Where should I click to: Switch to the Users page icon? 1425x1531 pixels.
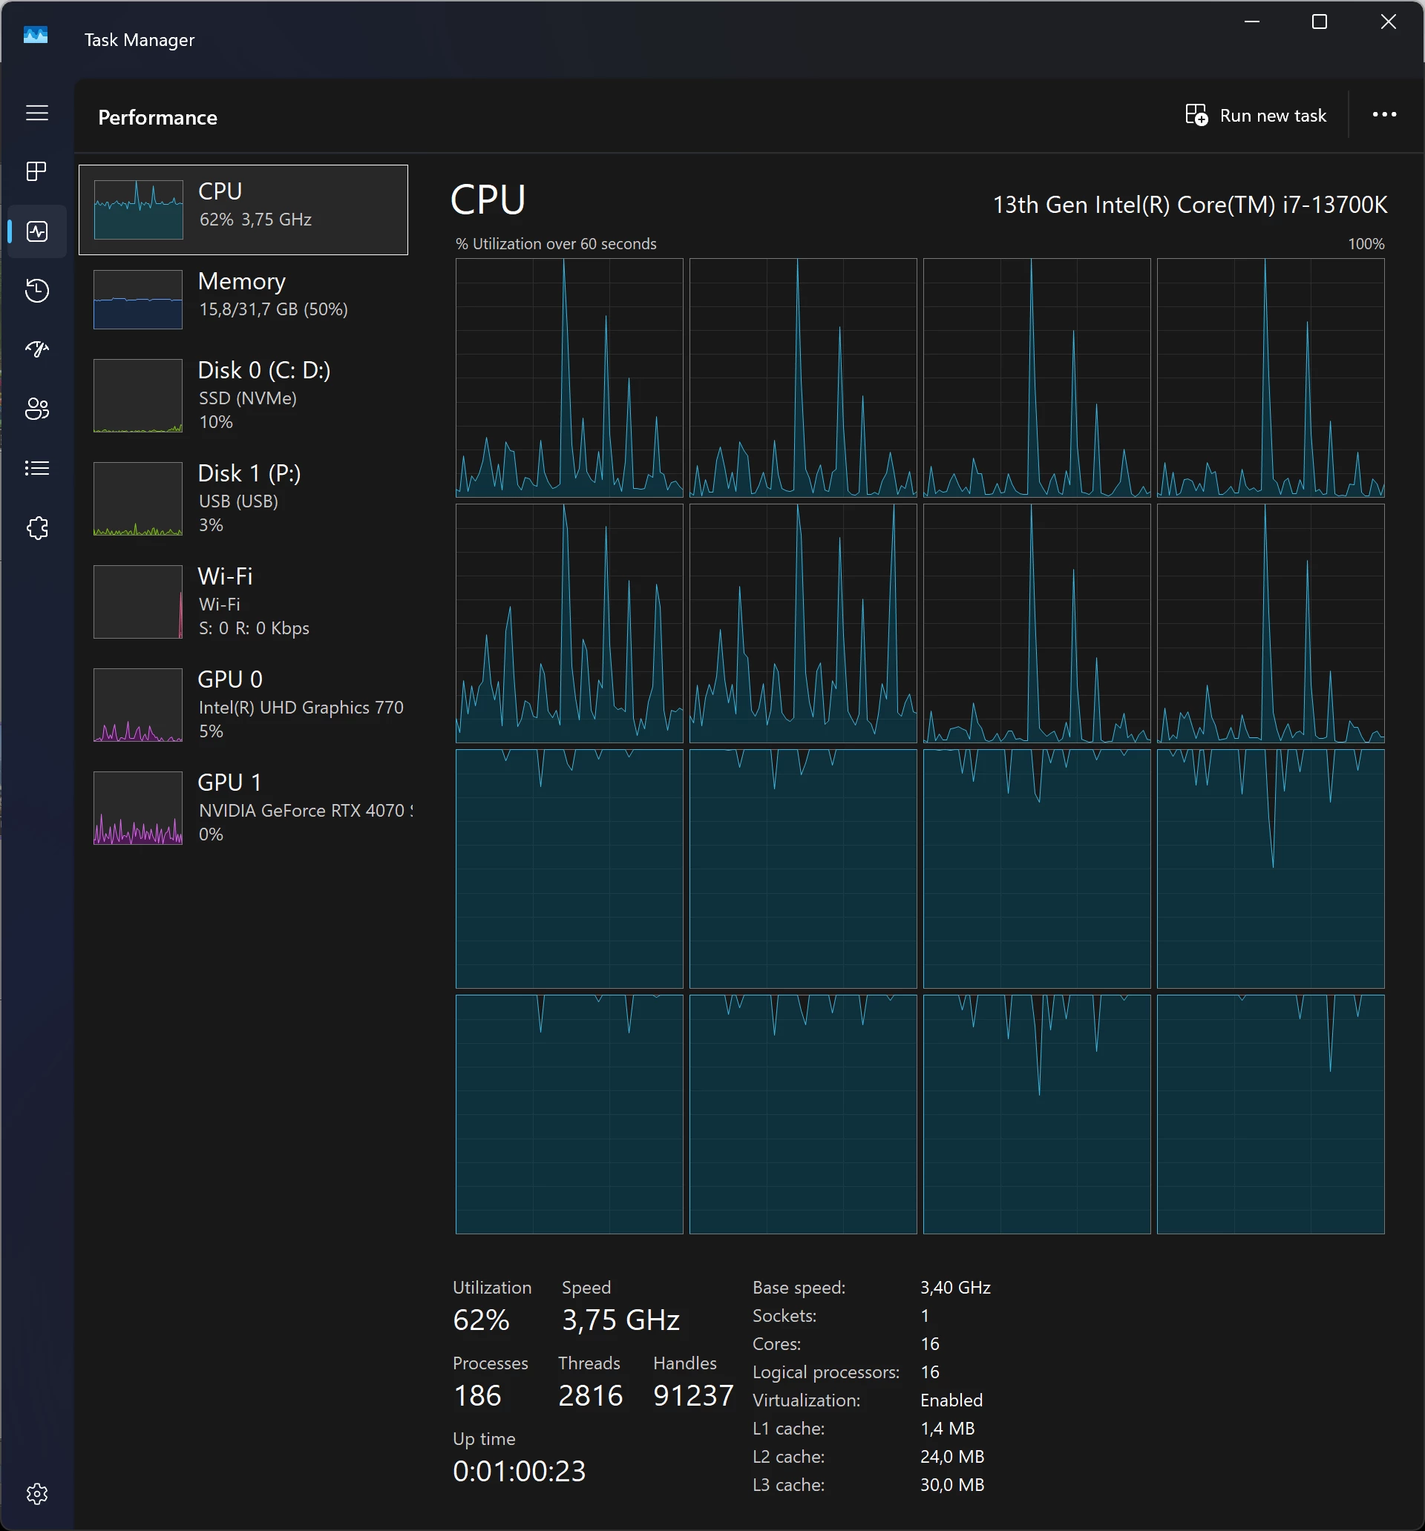[x=37, y=408]
